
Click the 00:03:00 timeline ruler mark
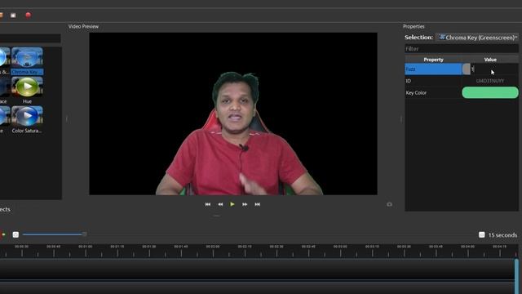pos(340,247)
